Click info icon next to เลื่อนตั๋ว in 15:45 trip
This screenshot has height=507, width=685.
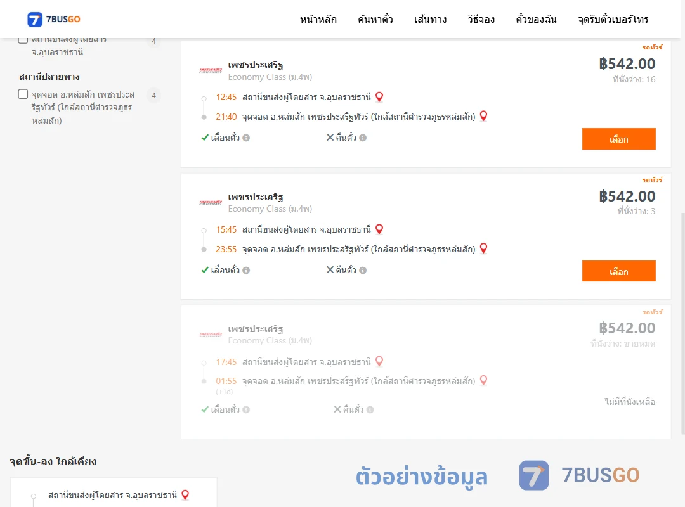(246, 271)
